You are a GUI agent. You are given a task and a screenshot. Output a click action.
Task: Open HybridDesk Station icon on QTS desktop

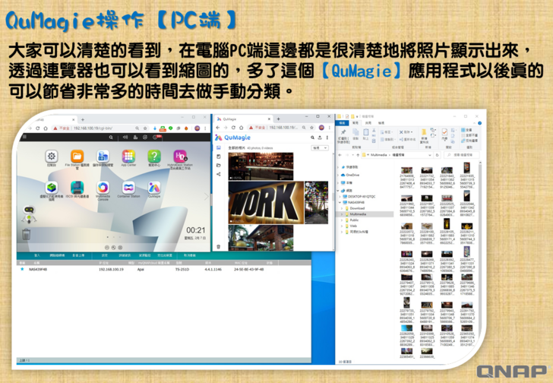tap(180, 157)
